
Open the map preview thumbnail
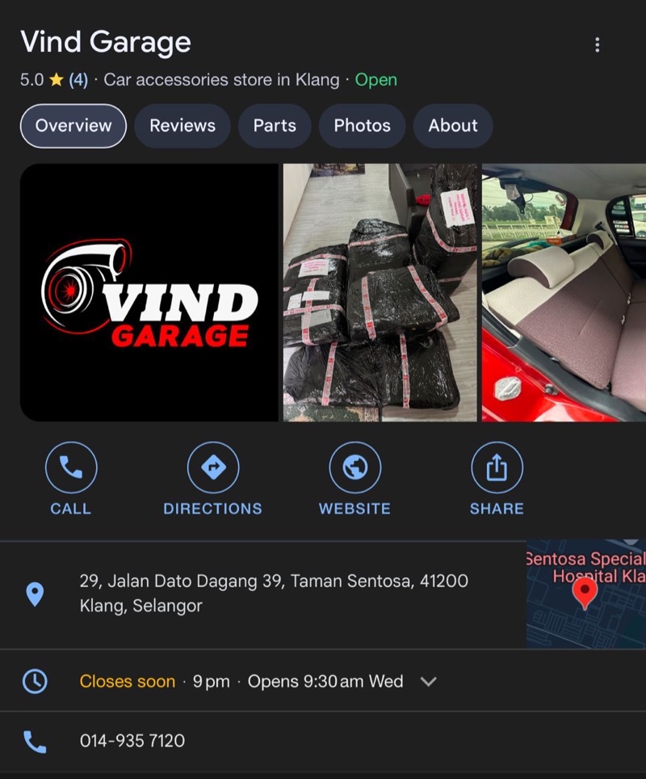point(585,594)
